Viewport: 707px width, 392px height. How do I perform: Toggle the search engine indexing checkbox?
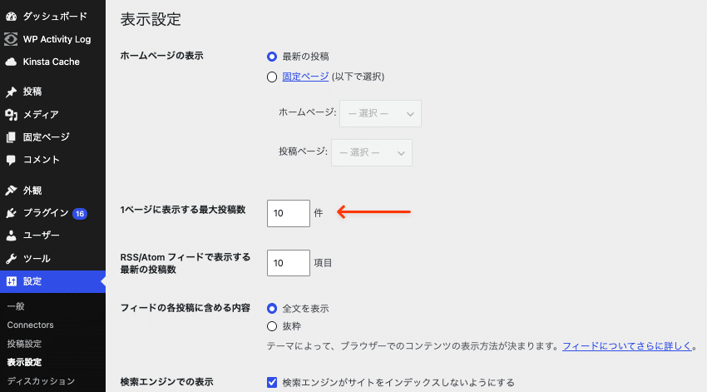pyautogui.click(x=272, y=383)
